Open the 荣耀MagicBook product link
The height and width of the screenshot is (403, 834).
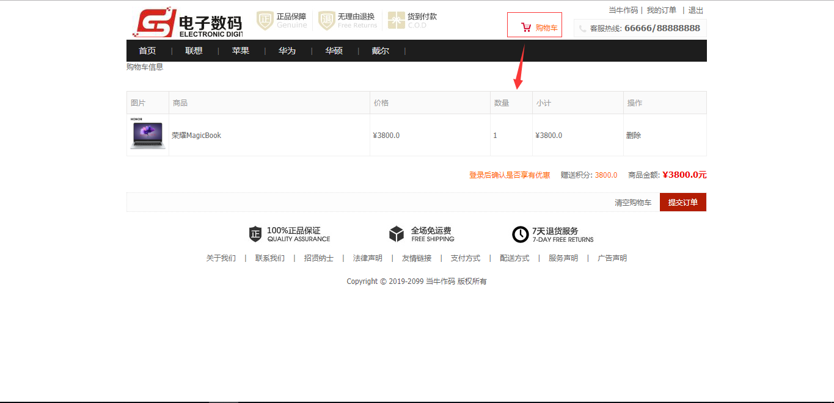(x=196, y=136)
